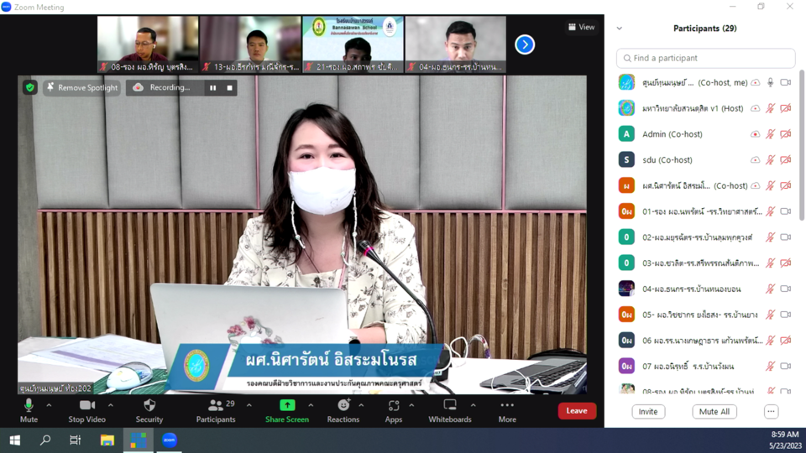
Task: Open arrow menu beside Reactions
Action: [x=361, y=405]
